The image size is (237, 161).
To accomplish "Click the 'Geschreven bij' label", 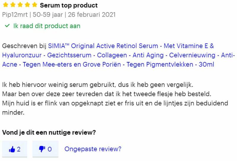I will coord(24,46).
